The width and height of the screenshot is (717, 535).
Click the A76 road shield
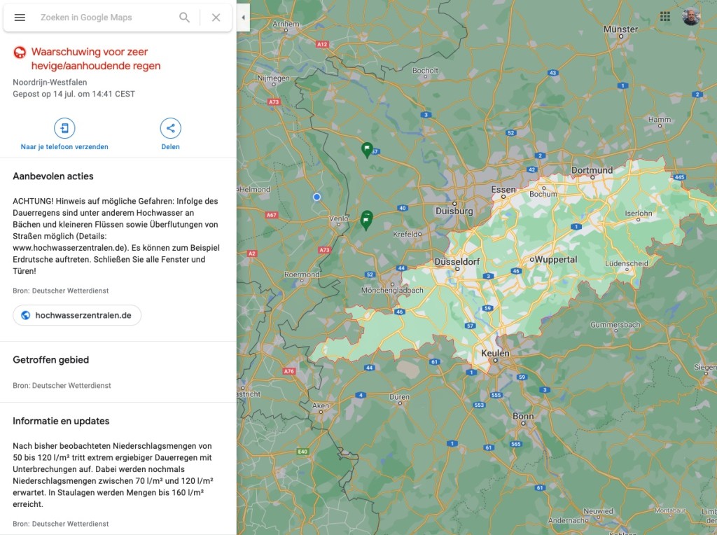point(289,371)
